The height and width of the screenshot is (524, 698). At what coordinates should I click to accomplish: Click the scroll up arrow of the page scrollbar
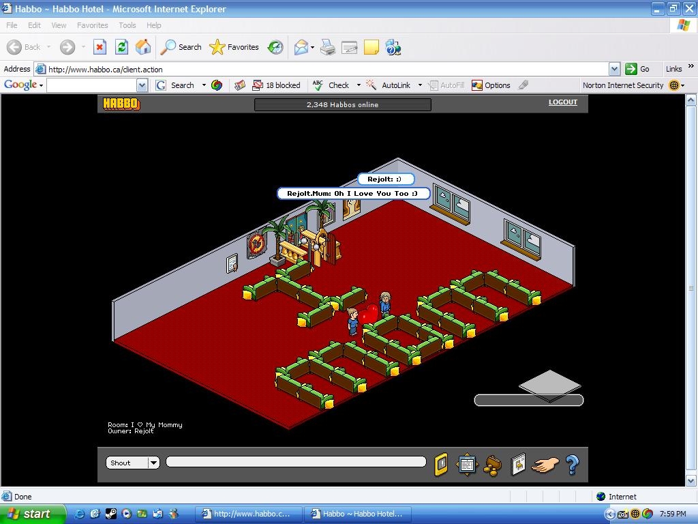click(x=691, y=100)
